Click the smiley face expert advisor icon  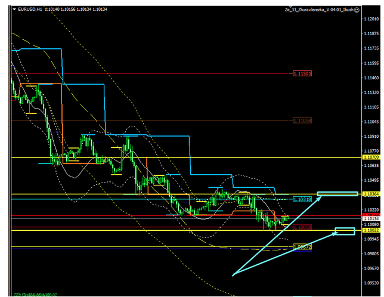click(x=356, y=10)
